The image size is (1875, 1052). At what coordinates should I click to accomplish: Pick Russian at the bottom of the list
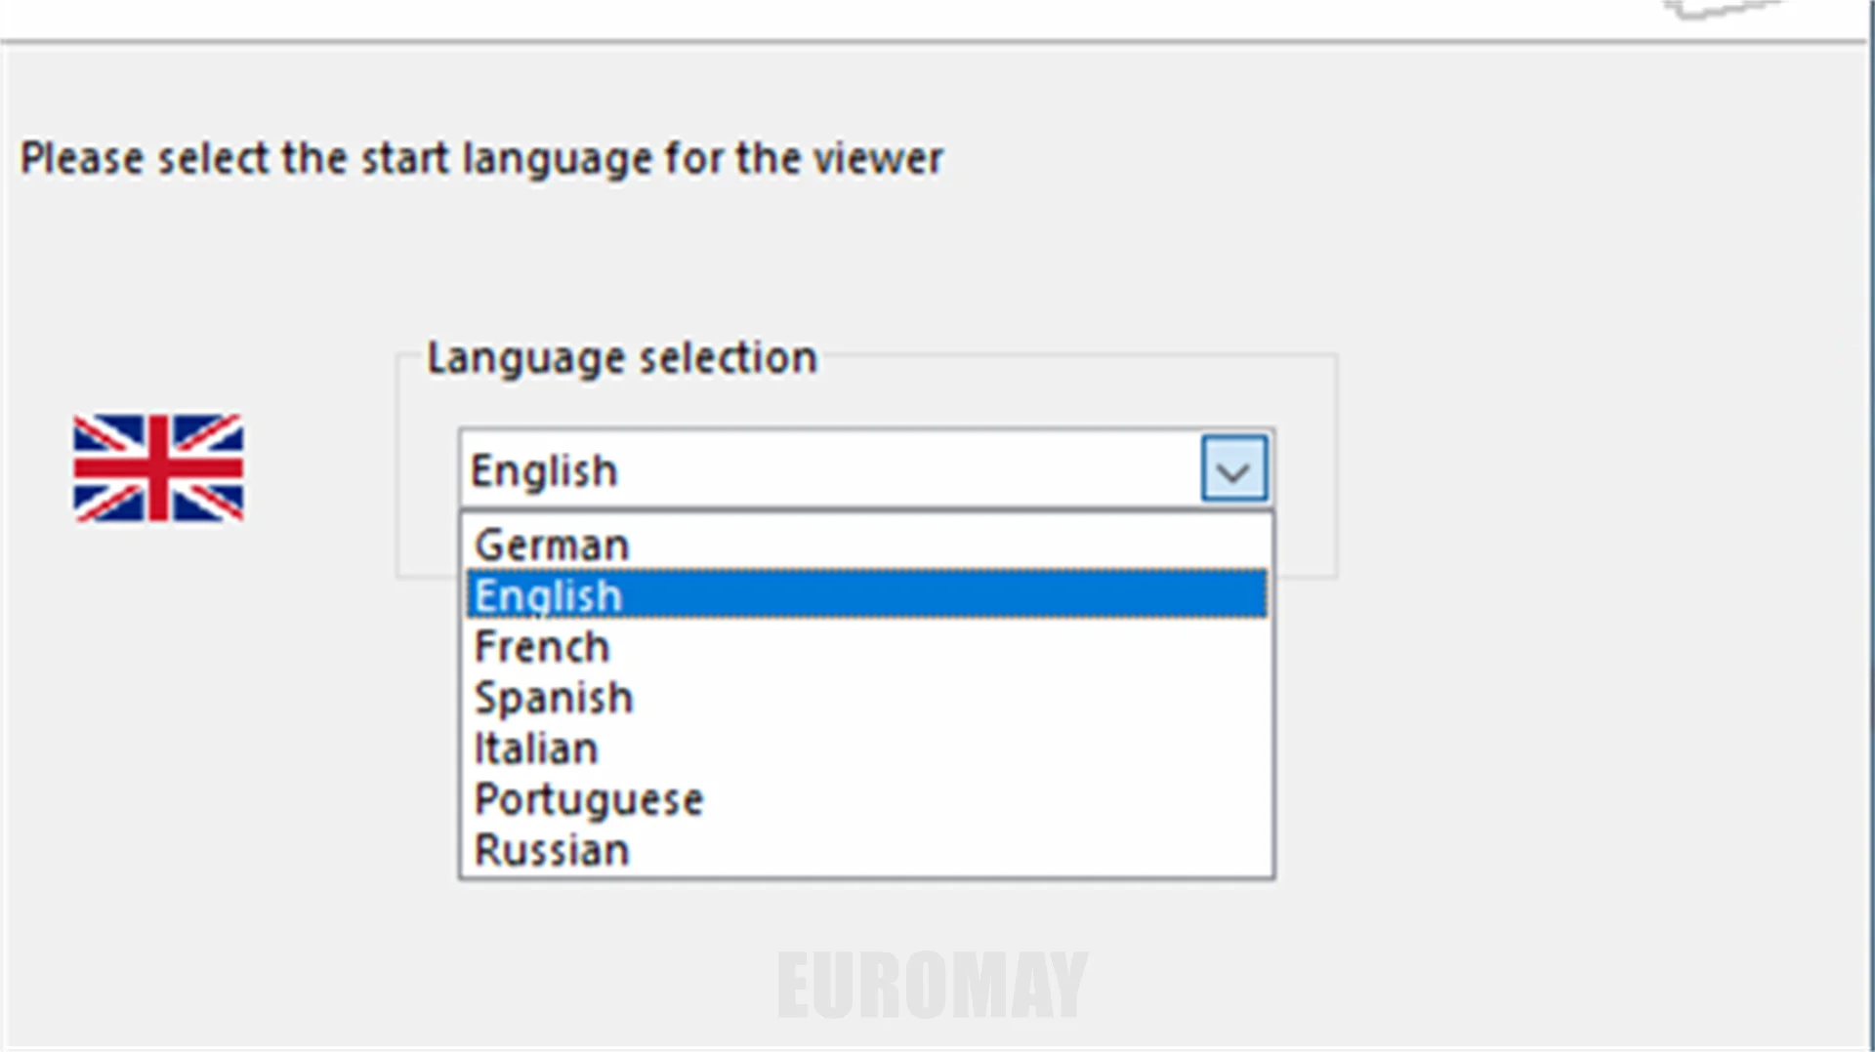pyautogui.click(x=552, y=850)
